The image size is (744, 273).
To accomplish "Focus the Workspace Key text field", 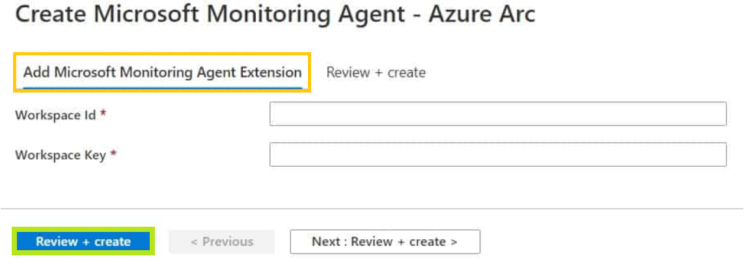I will (498, 155).
